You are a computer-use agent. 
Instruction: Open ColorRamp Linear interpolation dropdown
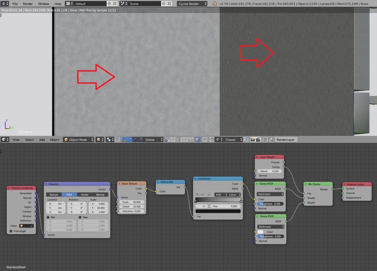coord(234,194)
